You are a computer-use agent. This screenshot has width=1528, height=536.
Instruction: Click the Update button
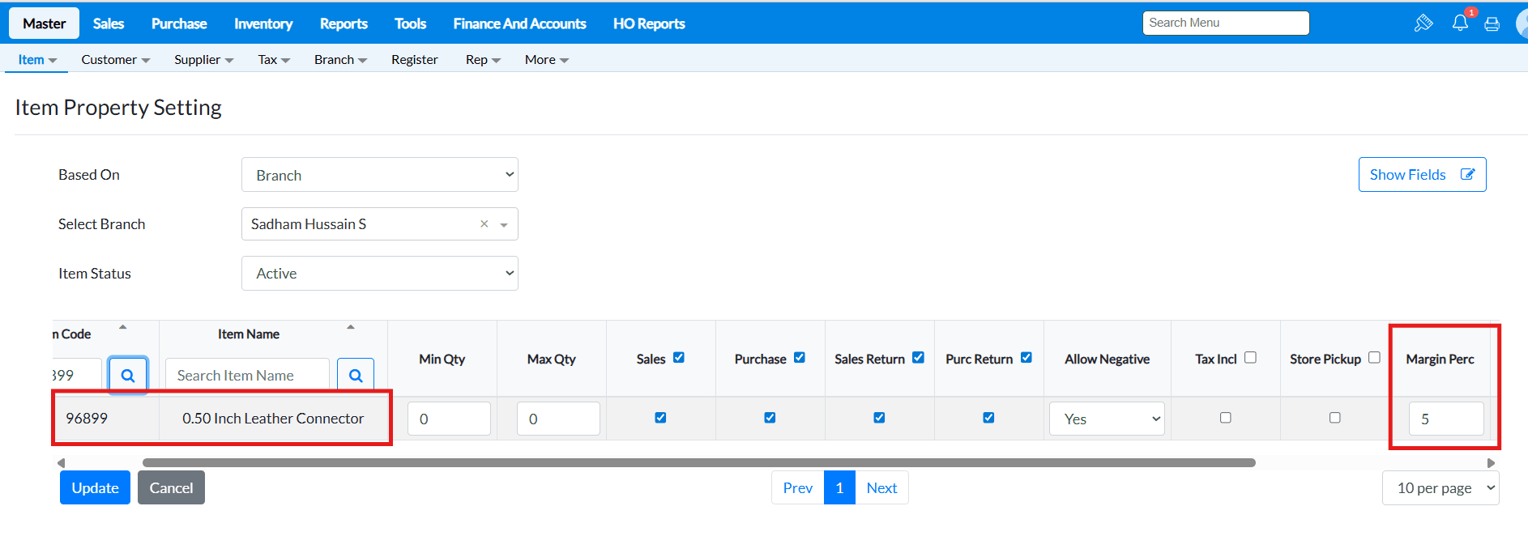tap(95, 487)
